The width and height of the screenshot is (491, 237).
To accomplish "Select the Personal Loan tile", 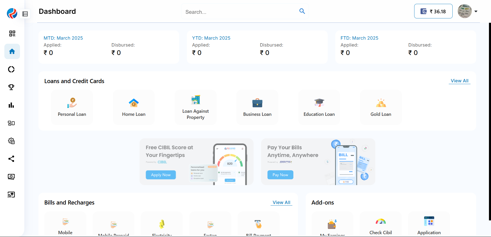I will (x=72, y=107).
